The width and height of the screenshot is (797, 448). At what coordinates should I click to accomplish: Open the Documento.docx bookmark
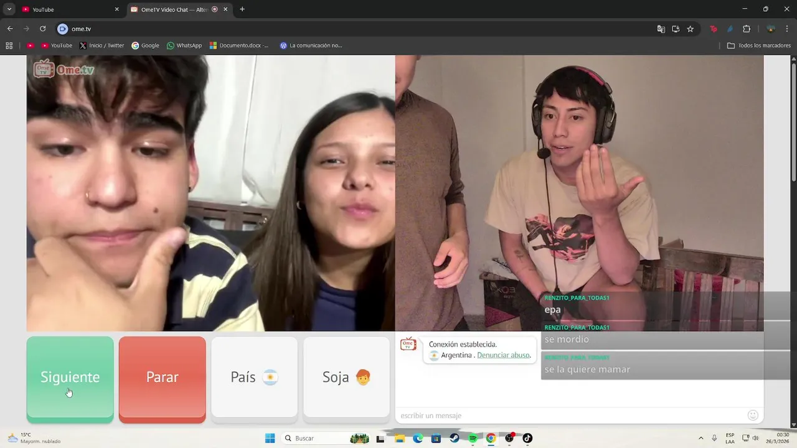(x=239, y=45)
